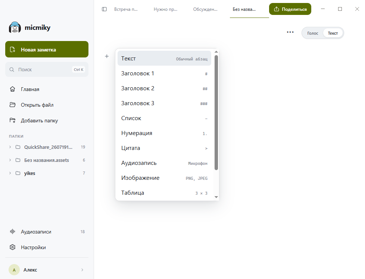The image size is (365, 279).
Task: Click the block menu scroll-down arrow
Action: coord(216,197)
